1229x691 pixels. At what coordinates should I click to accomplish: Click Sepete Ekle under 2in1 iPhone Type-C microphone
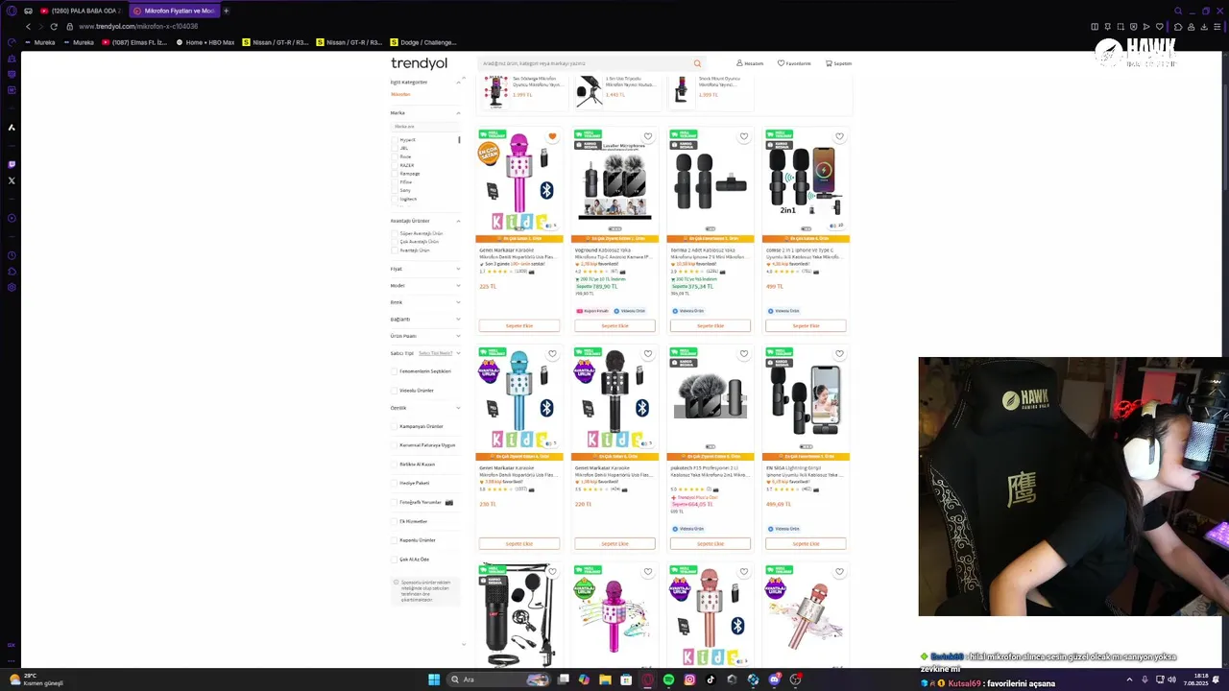806,325
